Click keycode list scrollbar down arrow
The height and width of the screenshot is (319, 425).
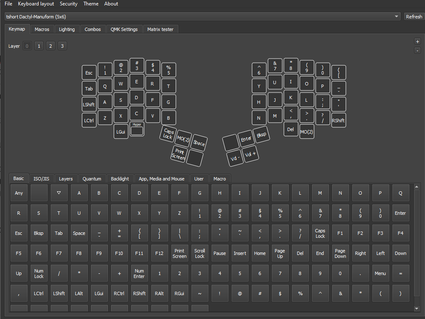tap(417, 309)
